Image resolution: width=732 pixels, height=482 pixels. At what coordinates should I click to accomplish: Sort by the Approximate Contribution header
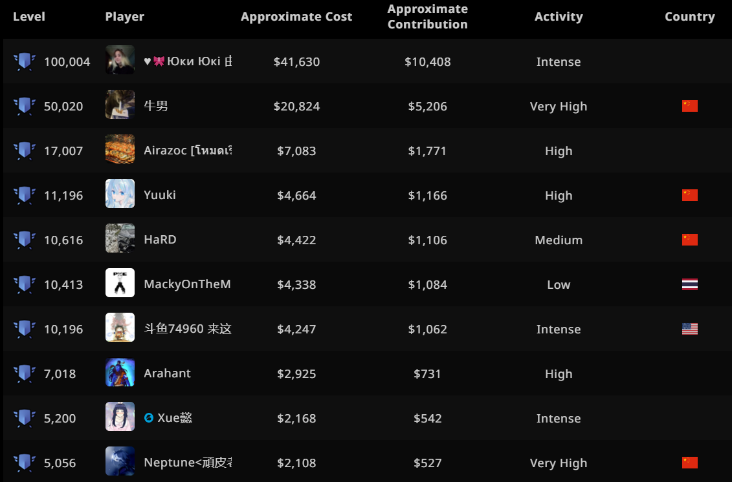click(x=427, y=17)
